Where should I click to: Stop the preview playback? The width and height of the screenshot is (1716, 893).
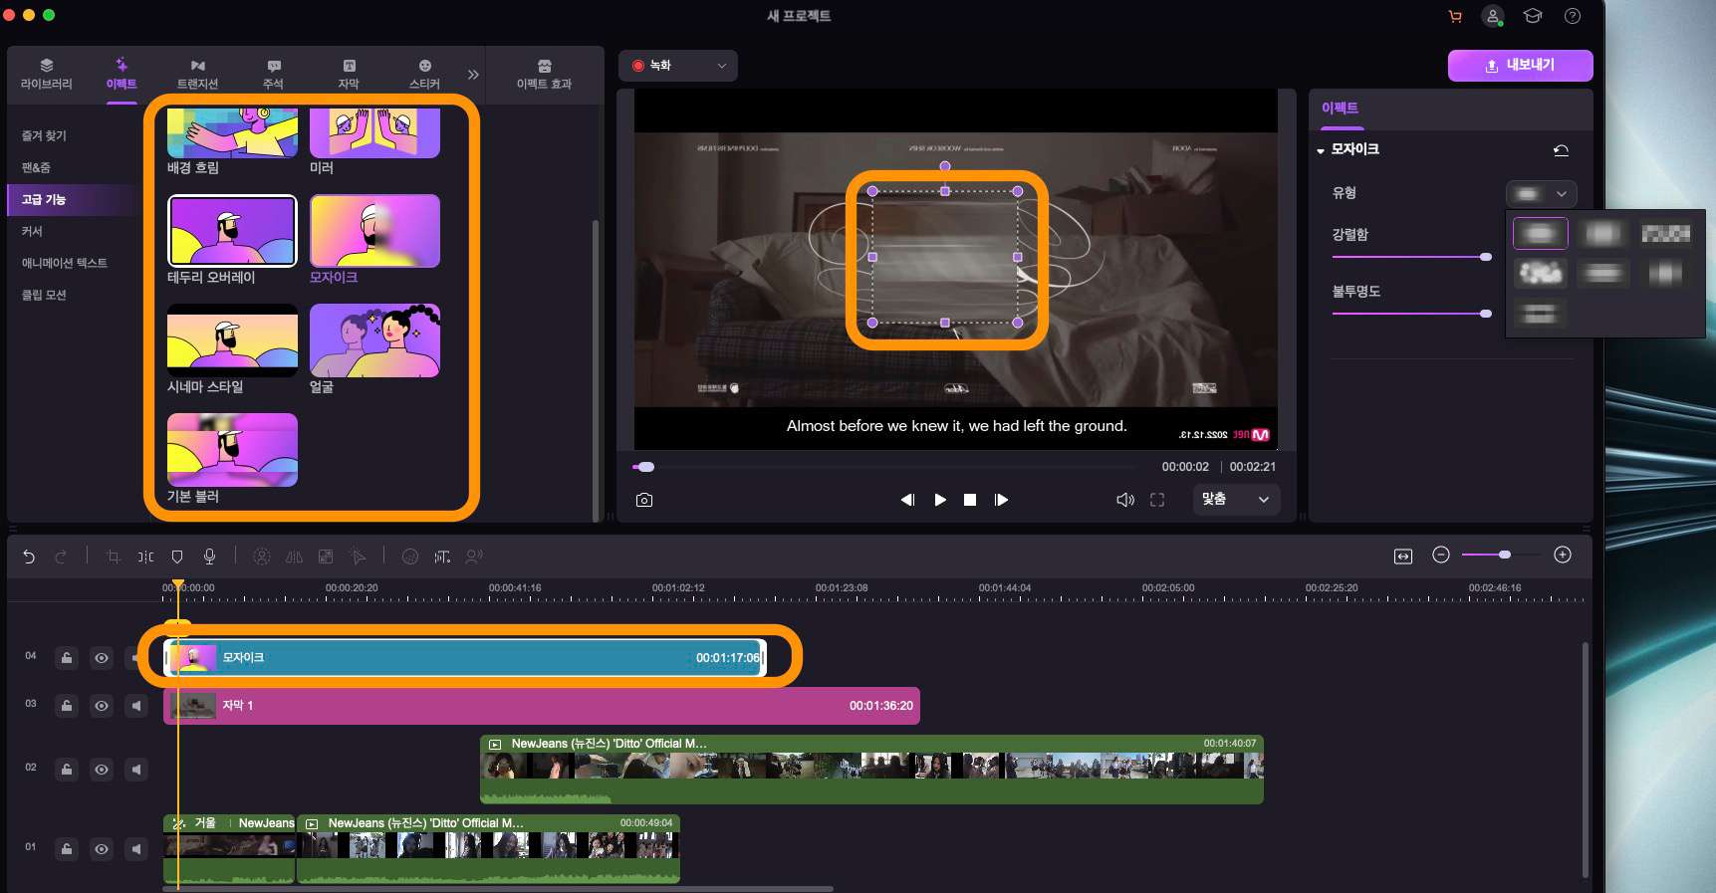970,500
